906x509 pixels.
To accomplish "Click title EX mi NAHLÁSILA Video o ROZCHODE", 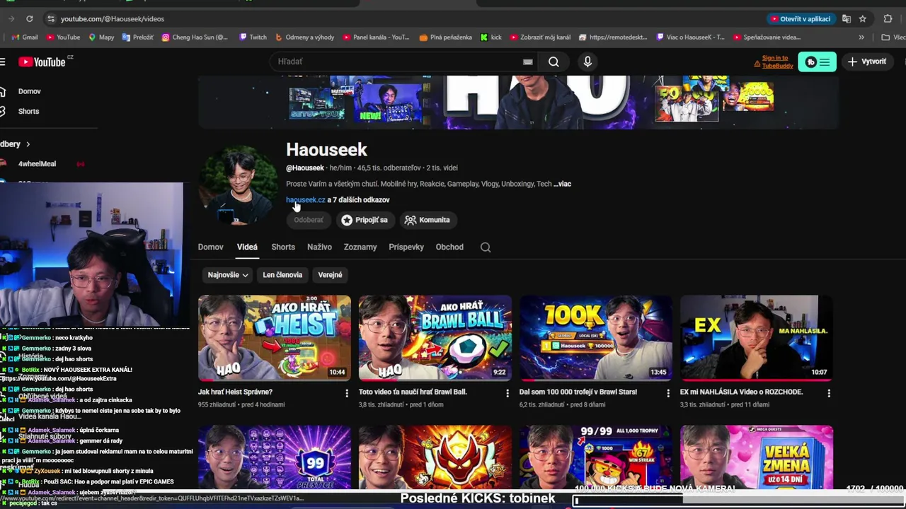I will tap(741, 392).
